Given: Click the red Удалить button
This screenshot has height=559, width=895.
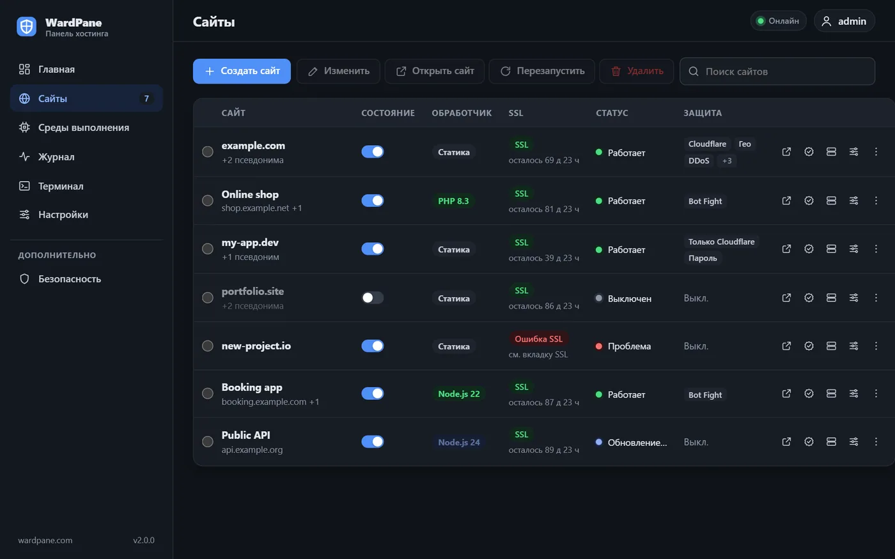Looking at the screenshot, I should [x=637, y=72].
